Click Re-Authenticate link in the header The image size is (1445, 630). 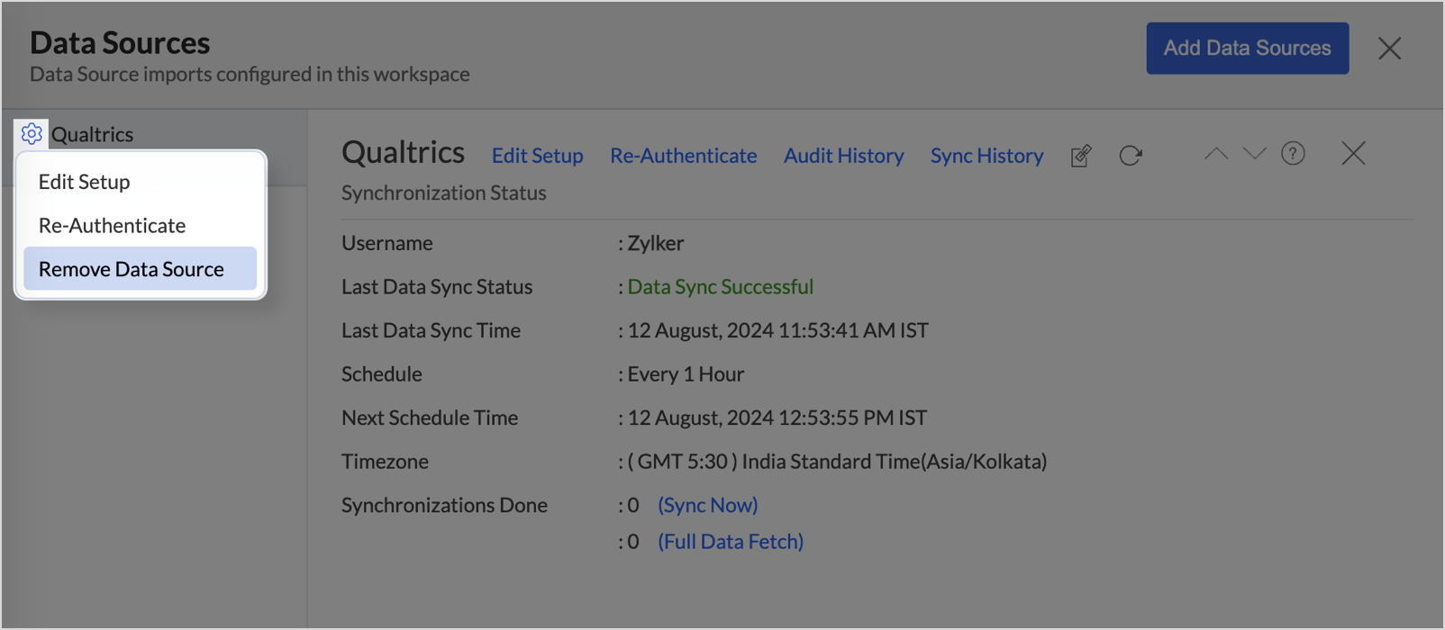pos(684,156)
